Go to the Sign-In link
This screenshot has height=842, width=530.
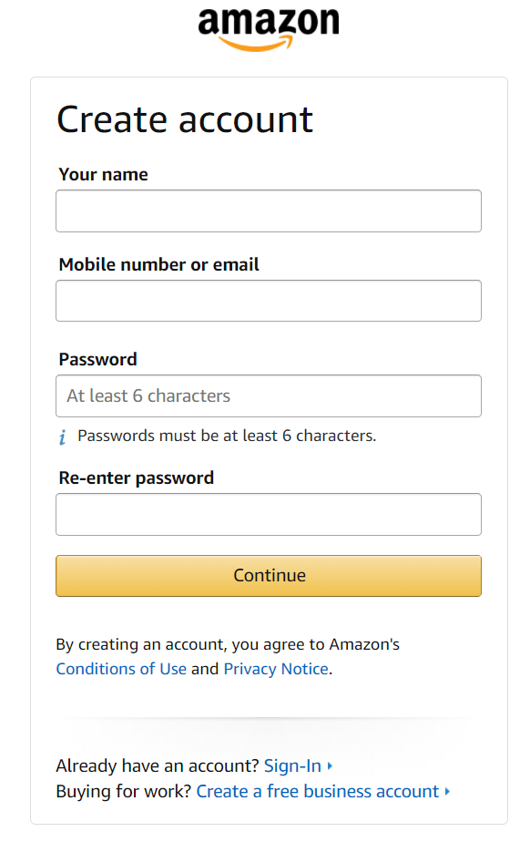pos(292,765)
